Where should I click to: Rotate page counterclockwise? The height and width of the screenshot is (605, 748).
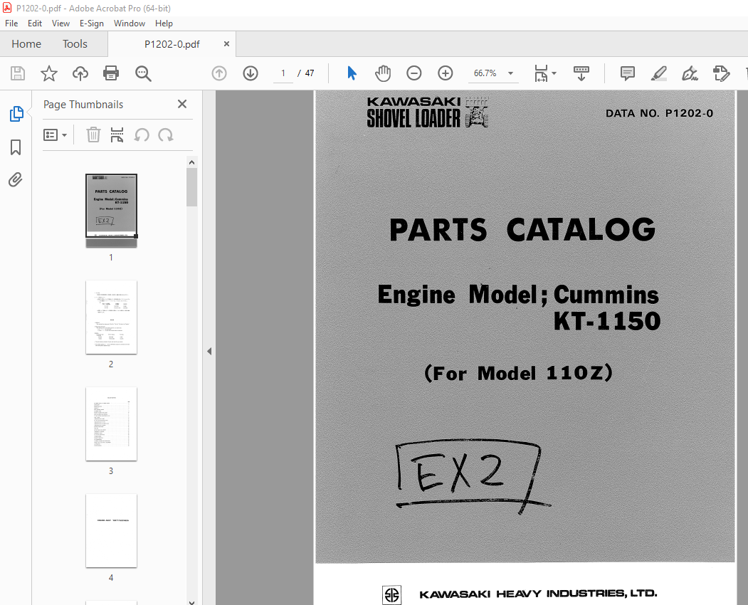[142, 135]
